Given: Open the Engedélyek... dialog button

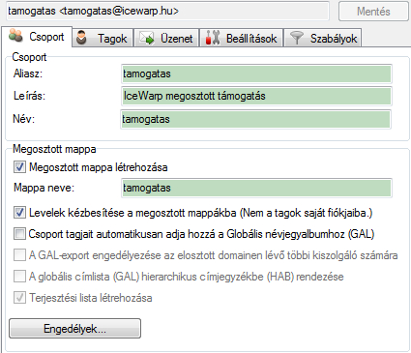Looking at the screenshot, I should (x=74, y=329).
